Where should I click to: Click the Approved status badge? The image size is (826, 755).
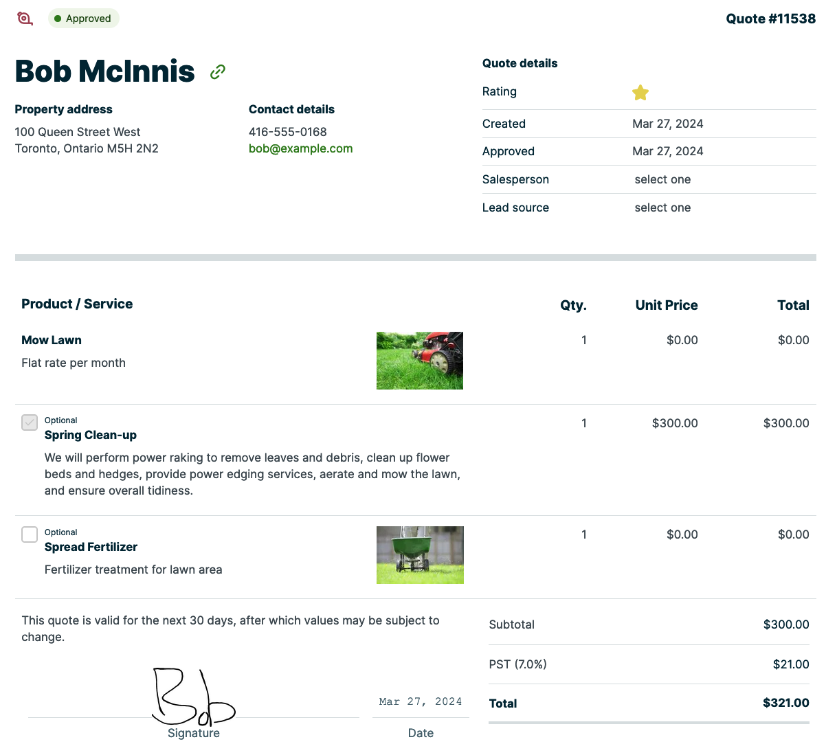(83, 19)
